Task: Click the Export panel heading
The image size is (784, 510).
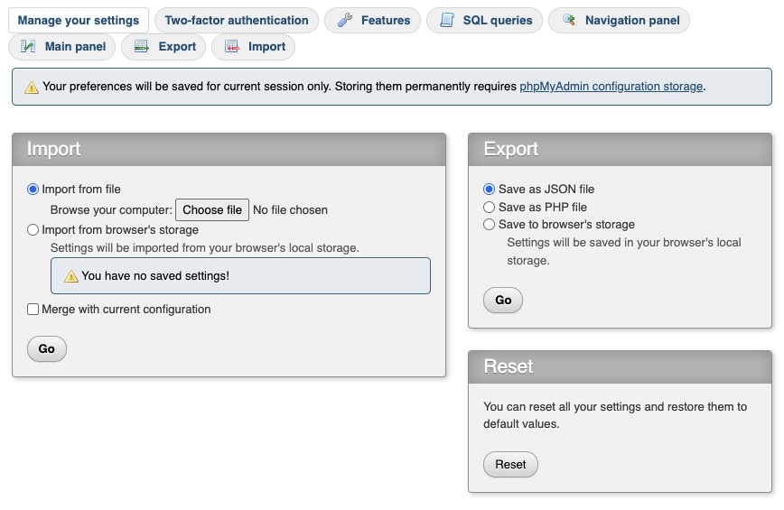Action: point(511,149)
